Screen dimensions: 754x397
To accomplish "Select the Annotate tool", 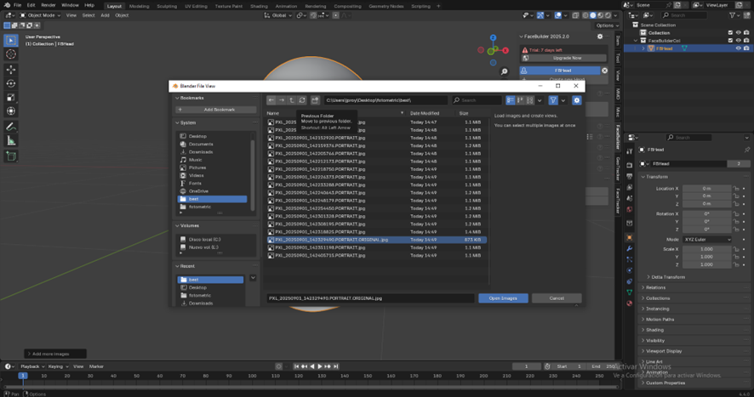I will (x=11, y=127).
